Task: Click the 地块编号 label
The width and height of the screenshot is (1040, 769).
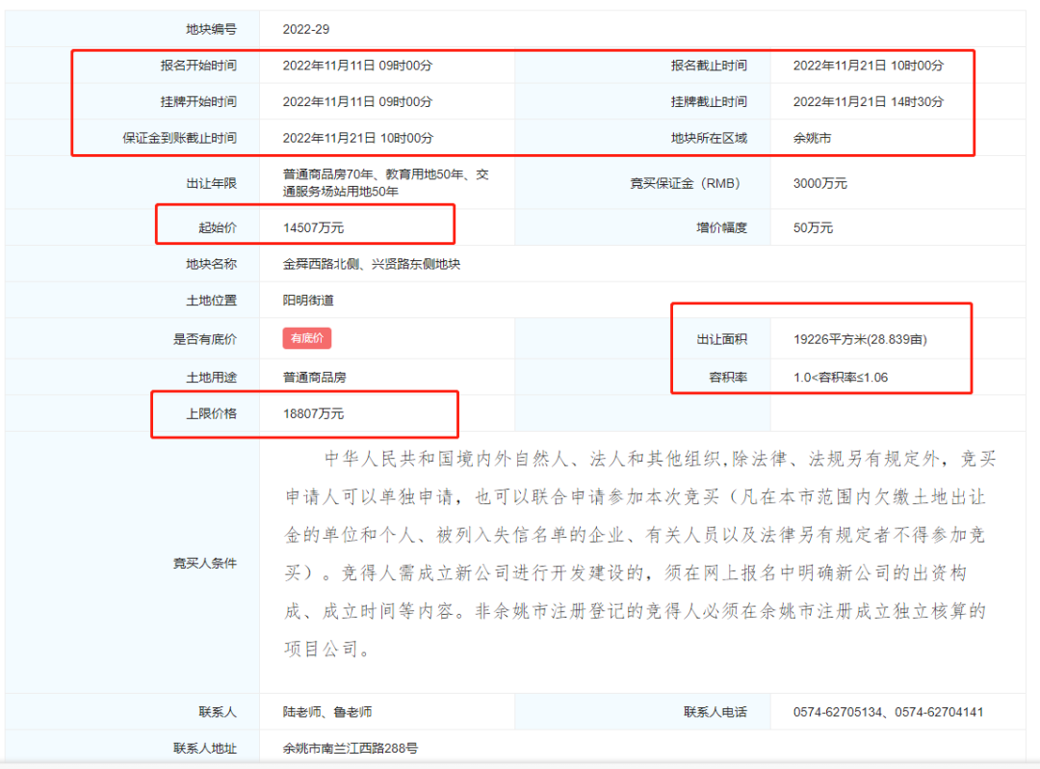Action: 211,29
